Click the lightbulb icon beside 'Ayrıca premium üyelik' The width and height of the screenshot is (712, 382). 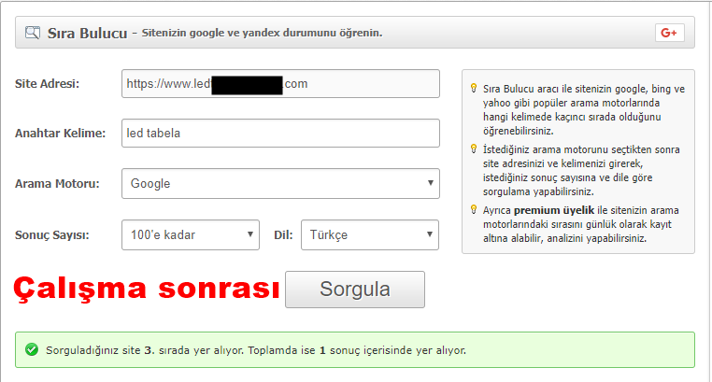tap(474, 209)
